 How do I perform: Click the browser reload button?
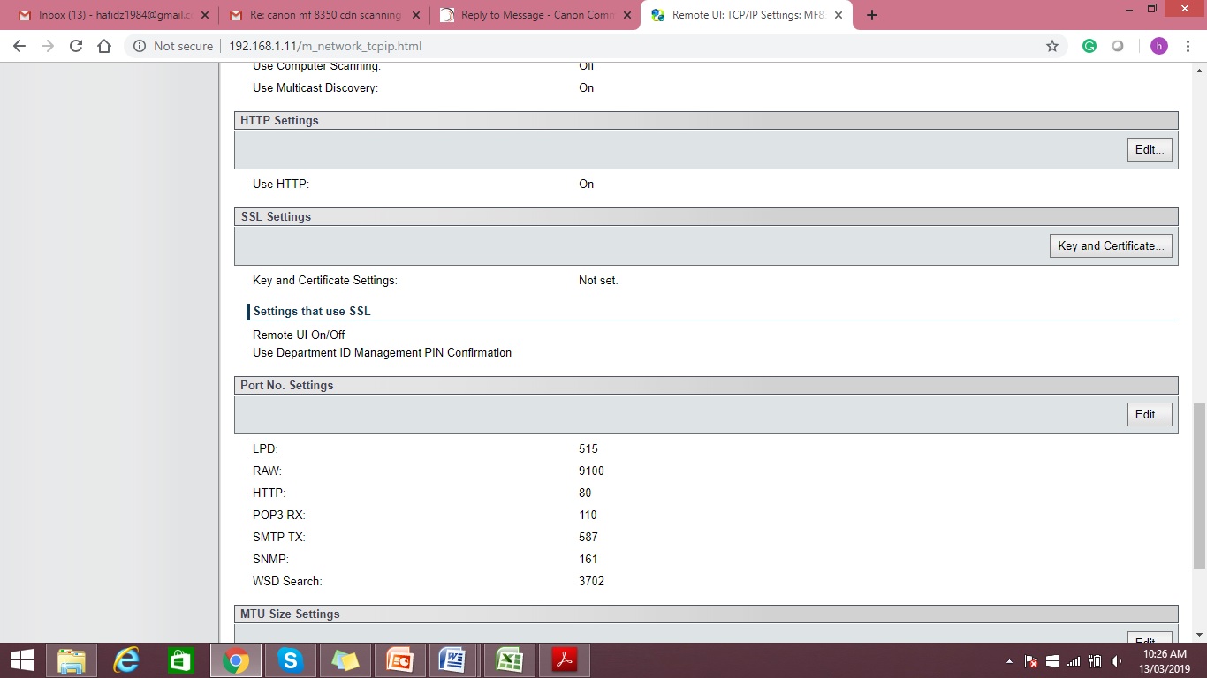point(76,46)
